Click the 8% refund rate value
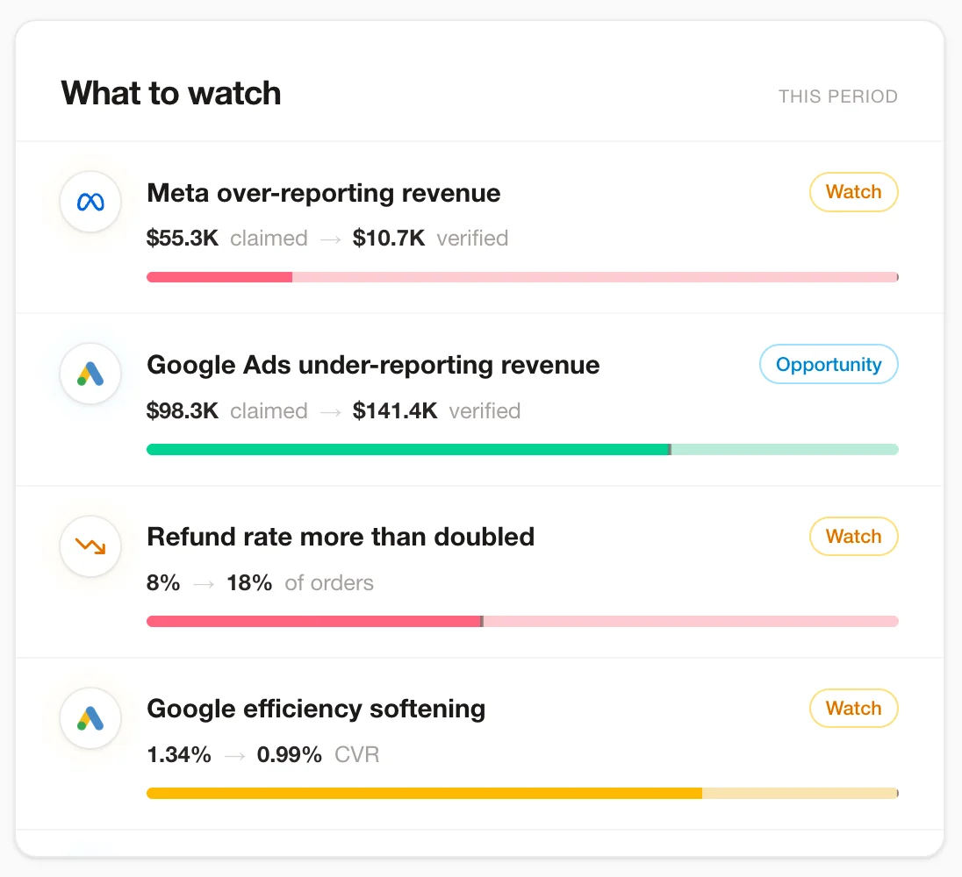This screenshot has height=877, width=962. tap(163, 583)
